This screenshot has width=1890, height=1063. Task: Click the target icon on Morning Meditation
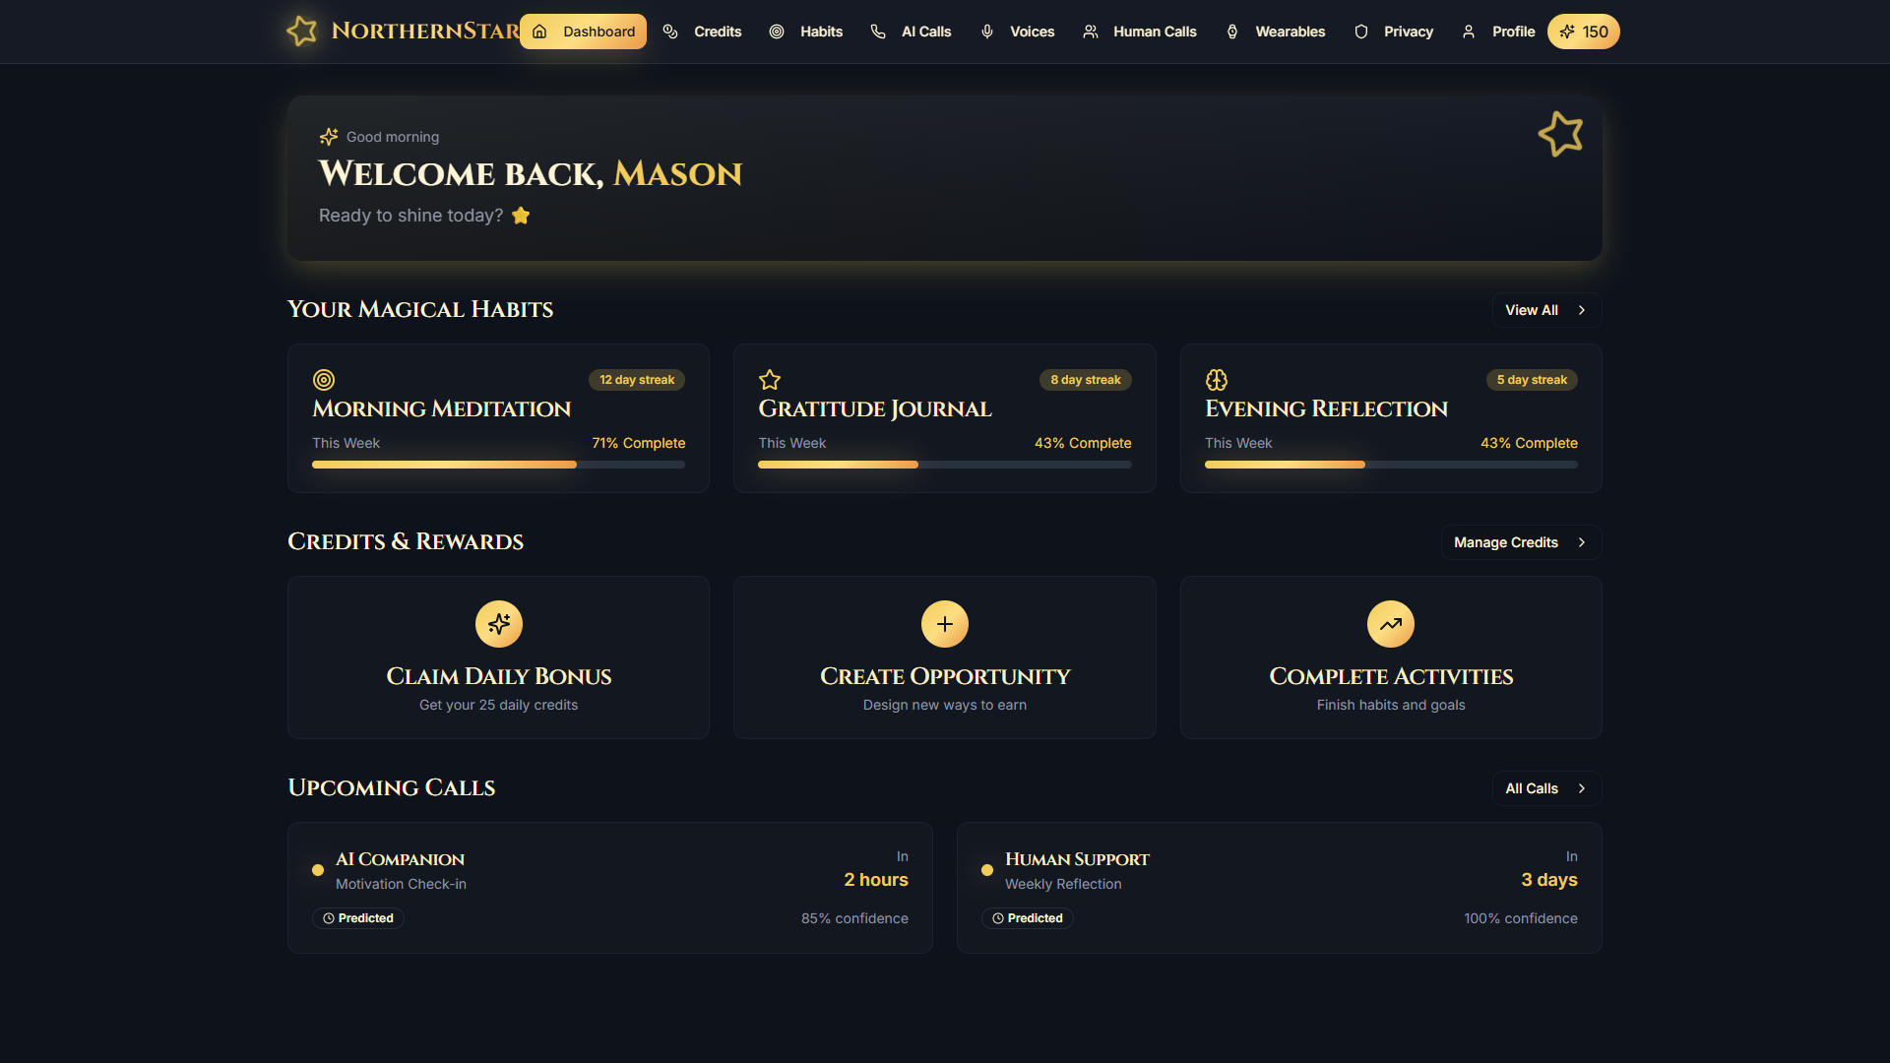pyautogui.click(x=324, y=380)
